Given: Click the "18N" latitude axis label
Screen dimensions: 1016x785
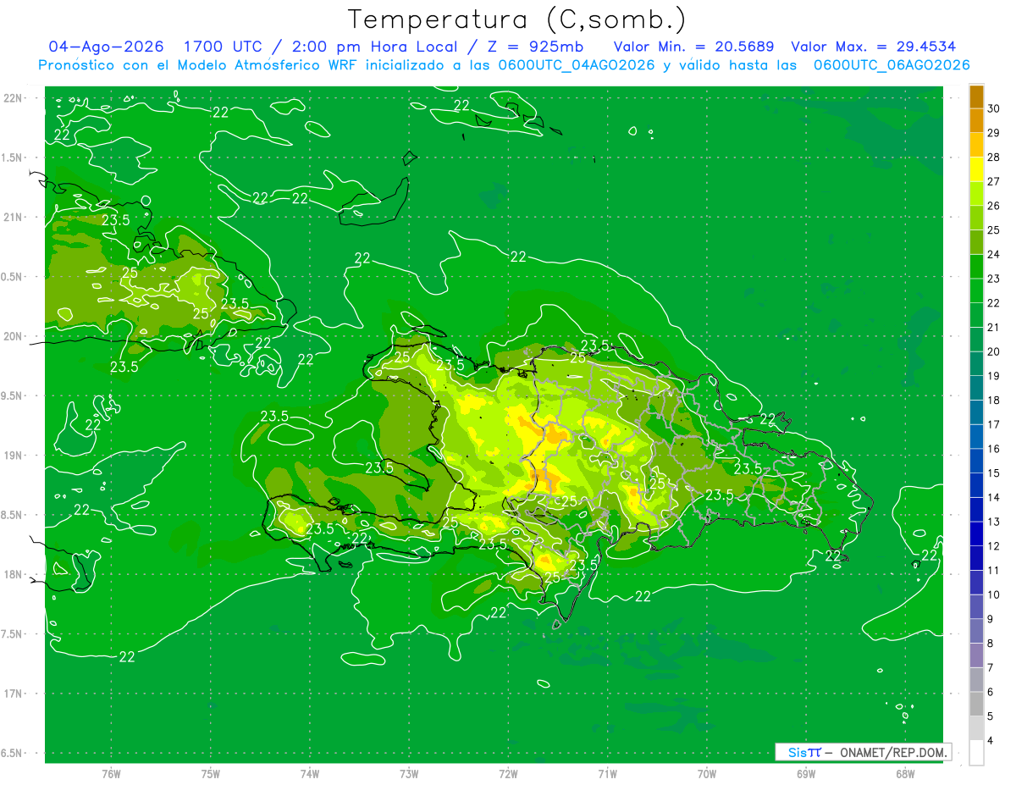Looking at the screenshot, I should (x=13, y=575).
